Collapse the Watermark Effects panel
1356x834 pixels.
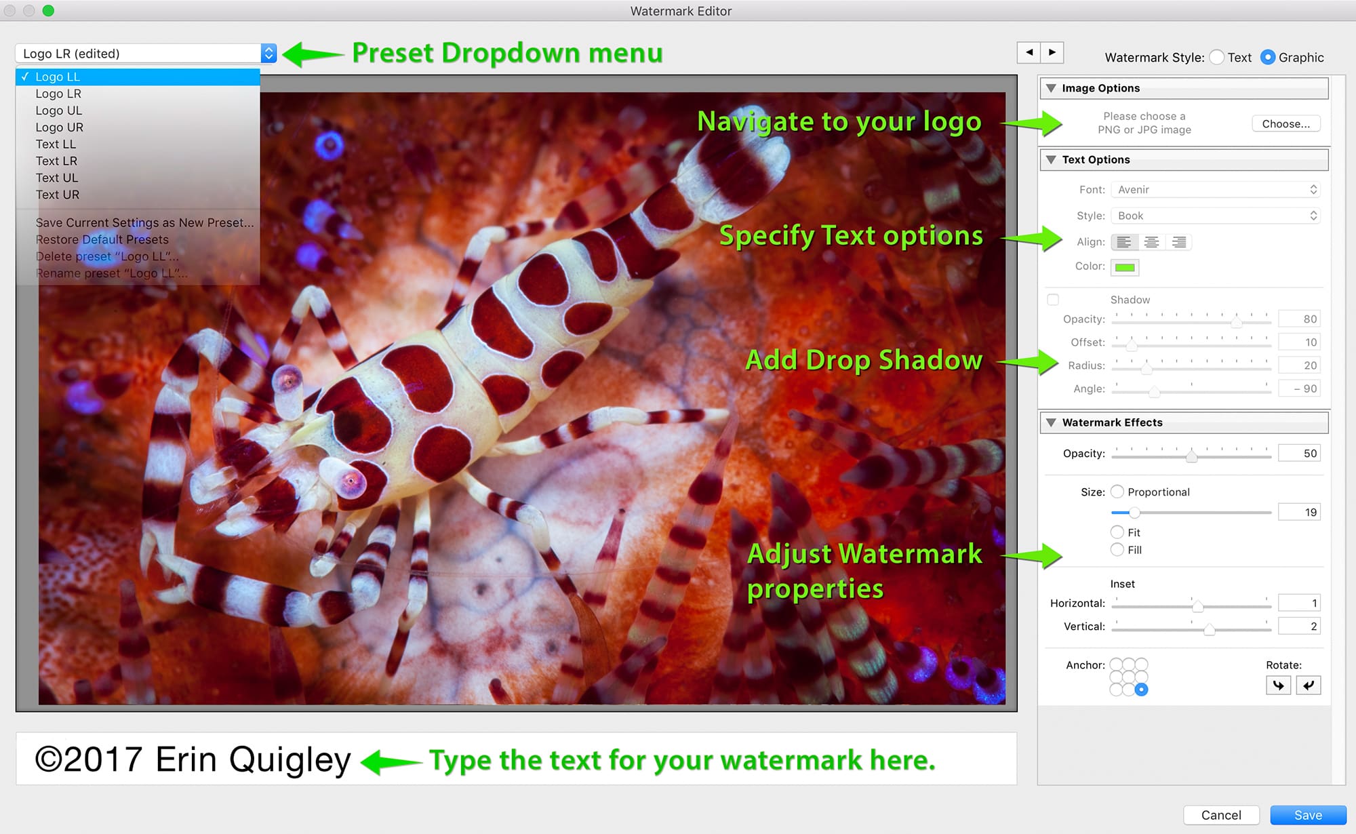click(1051, 422)
